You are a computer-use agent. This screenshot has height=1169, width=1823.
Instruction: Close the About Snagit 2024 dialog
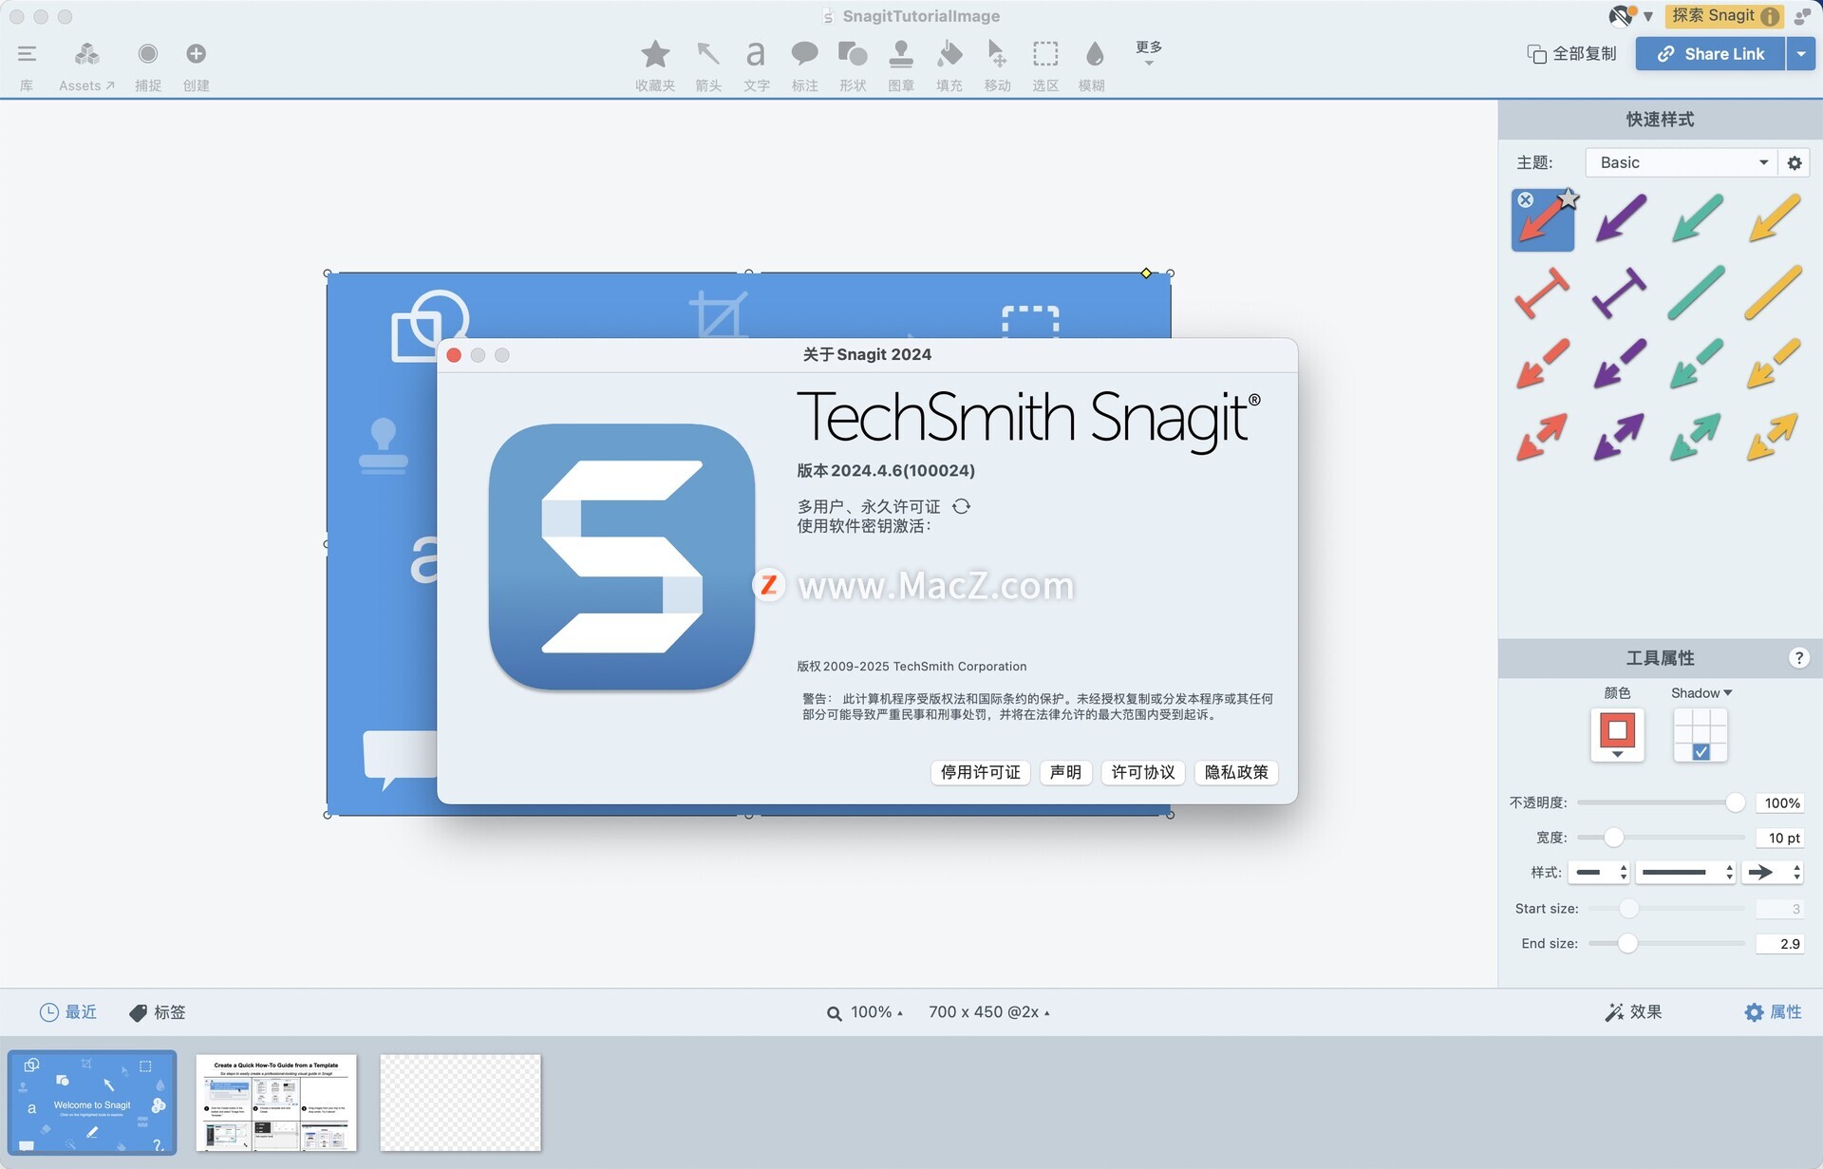point(454,354)
